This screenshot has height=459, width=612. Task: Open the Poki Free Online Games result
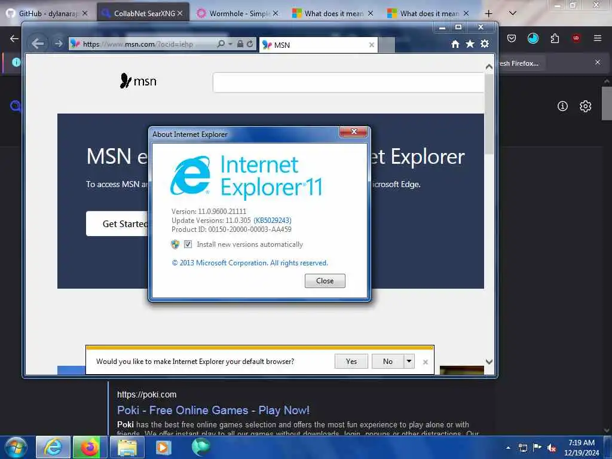coord(213,410)
